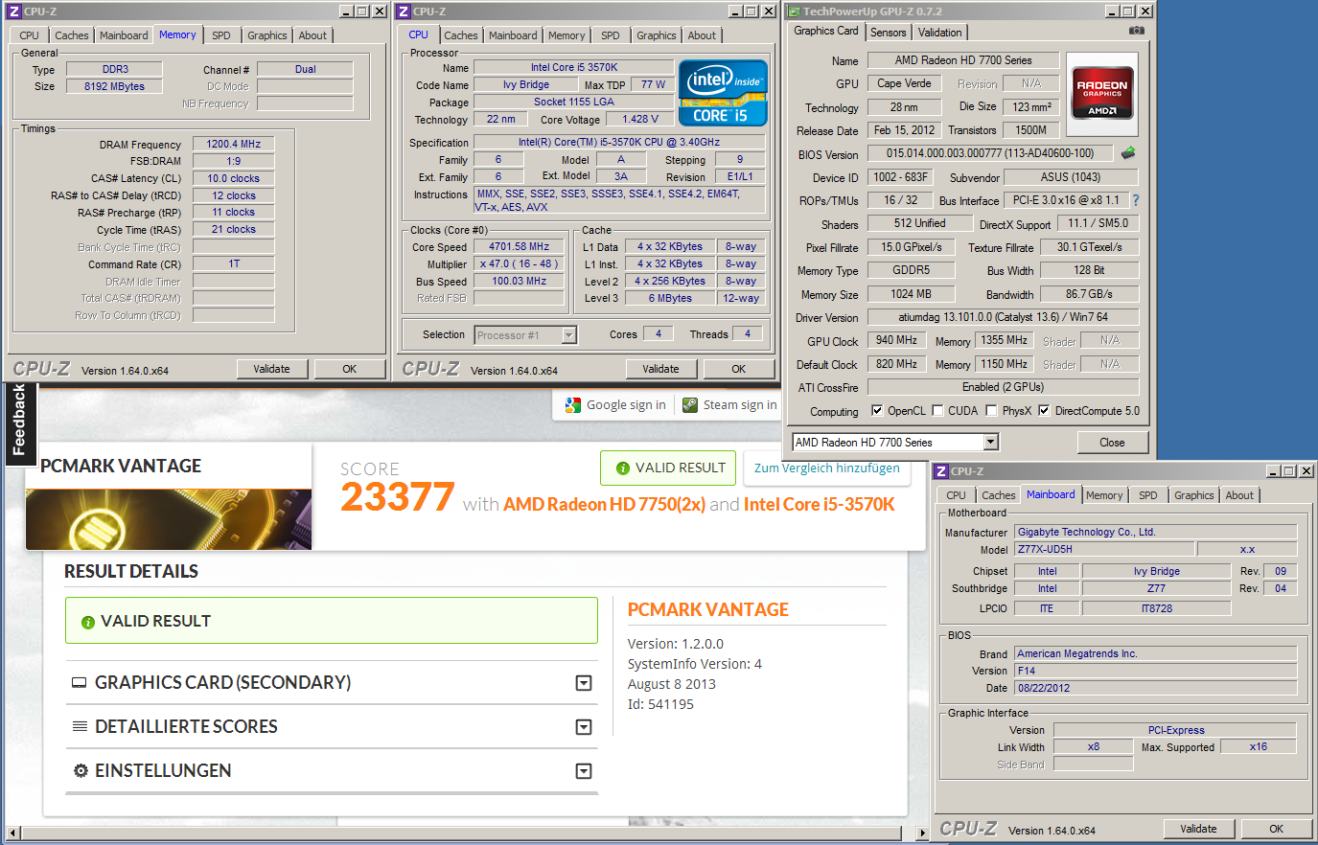Viewport: 1318px width, 845px height.
Task: Click the Z icon in the GPU-Z window title bar
Action: 793,11
